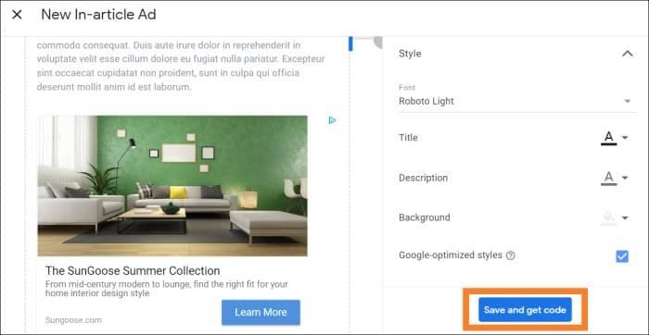Click the Style section heading

point(410,54)
